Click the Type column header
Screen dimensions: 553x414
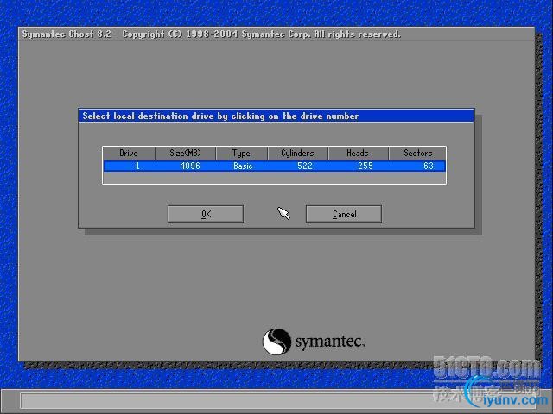click(242, 154)
